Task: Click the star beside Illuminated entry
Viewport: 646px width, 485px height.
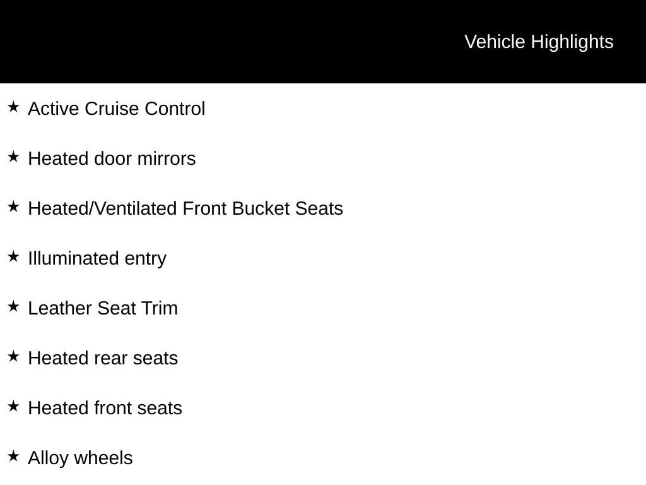Action: pos(13,256)
